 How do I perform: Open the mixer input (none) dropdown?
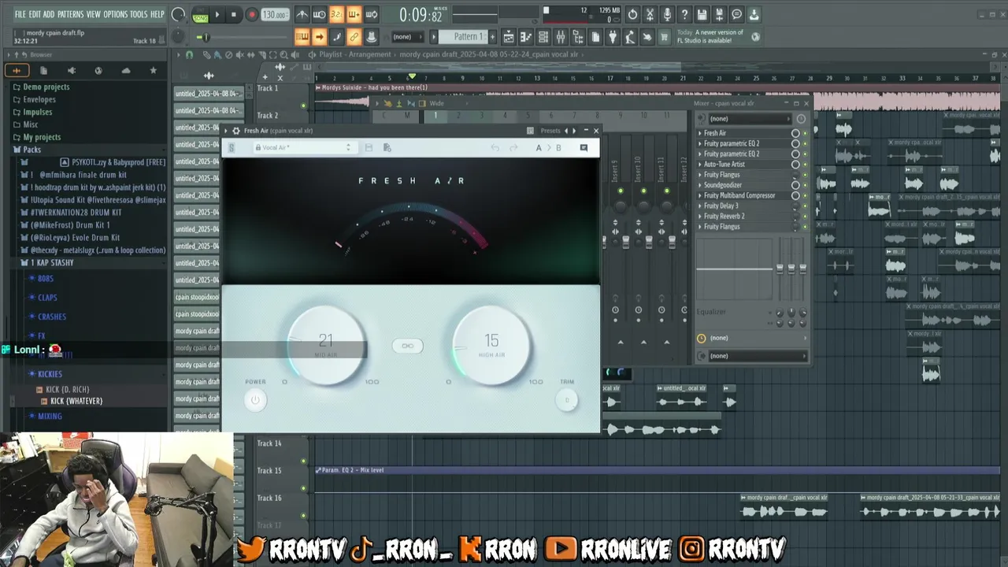(x=751, y=119)
